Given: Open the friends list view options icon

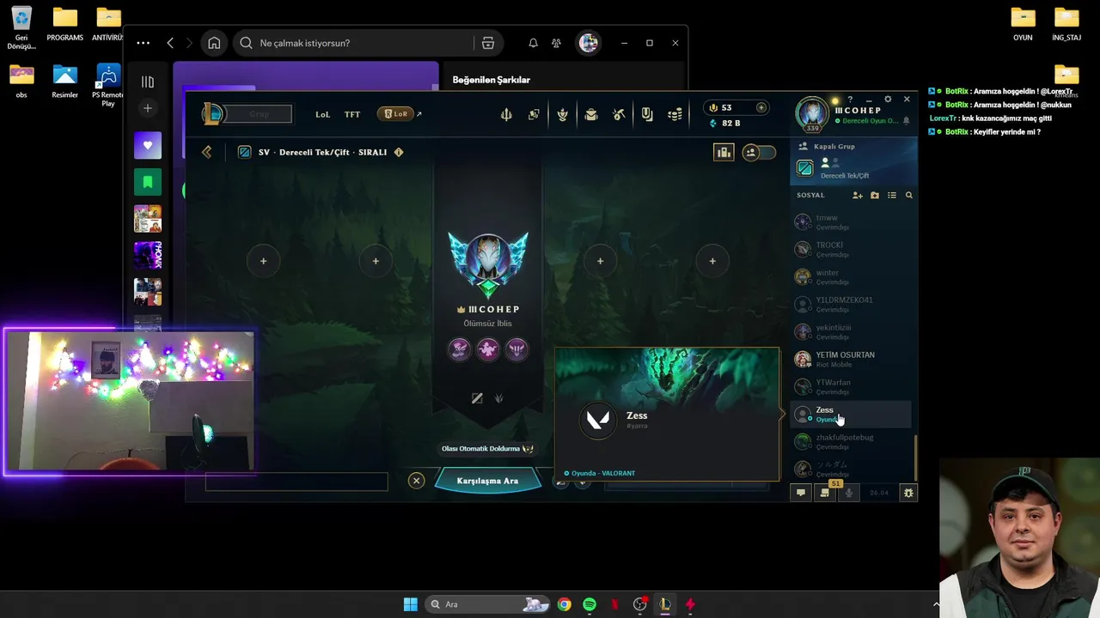Looking at the screenshot, I should 892,195.
